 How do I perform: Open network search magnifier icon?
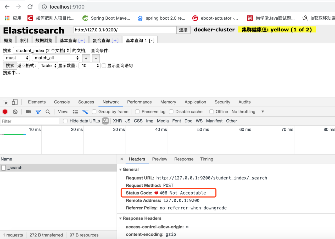(x=48, y=112)
